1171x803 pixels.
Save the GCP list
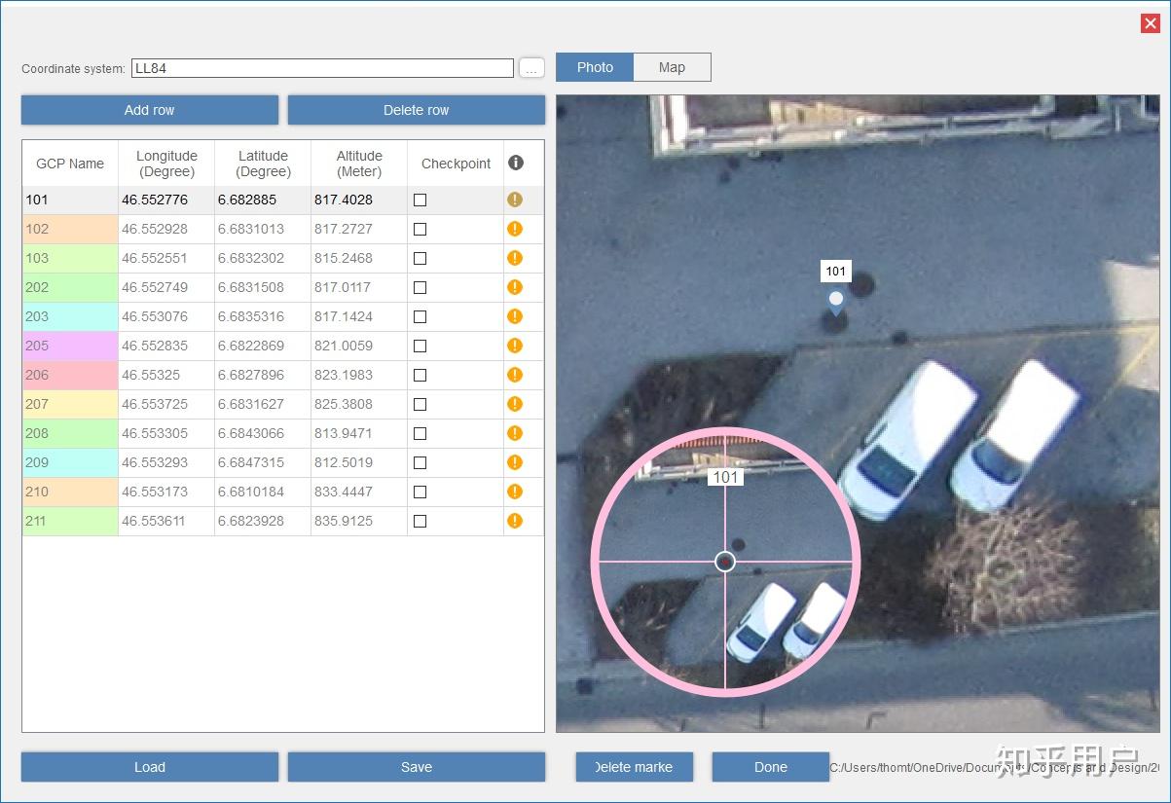pyautogui.click(x=416, y=767)
